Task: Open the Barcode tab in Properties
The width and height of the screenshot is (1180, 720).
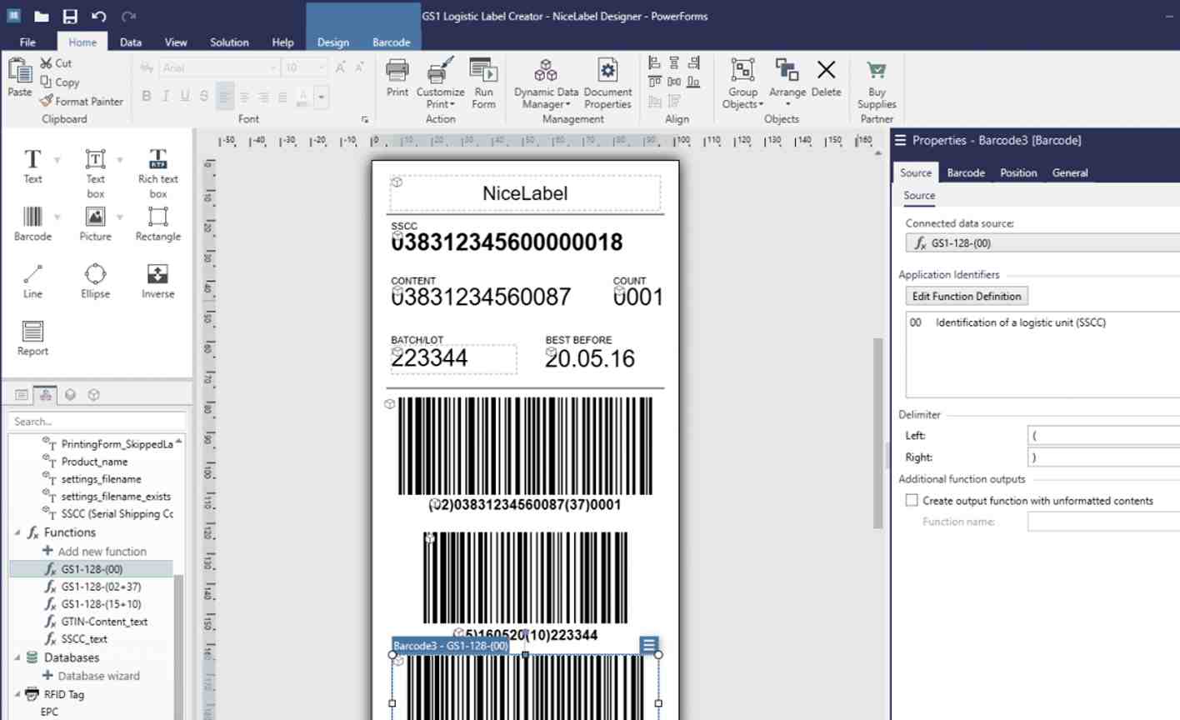Action: [966, 172]
